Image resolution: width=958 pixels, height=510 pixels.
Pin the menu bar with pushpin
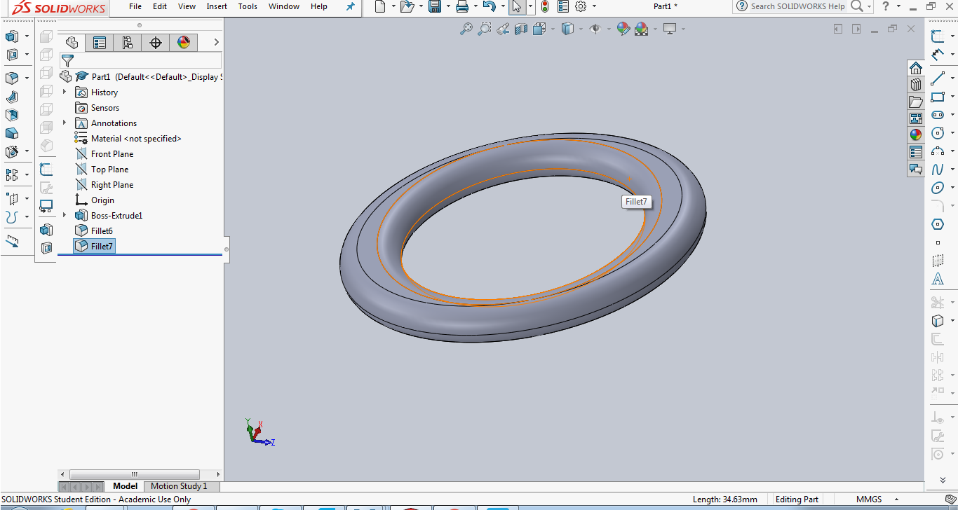coord(351,6)
